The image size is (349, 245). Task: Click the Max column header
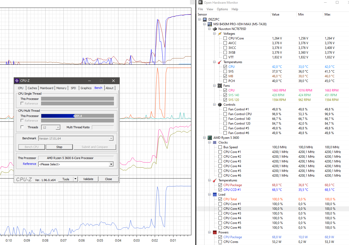[336, 14]
